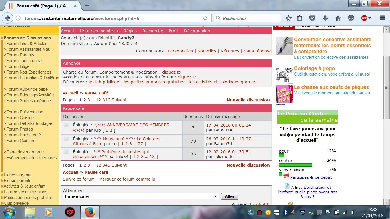
Task: Click the Aller button
Action: tap(230, 196)
